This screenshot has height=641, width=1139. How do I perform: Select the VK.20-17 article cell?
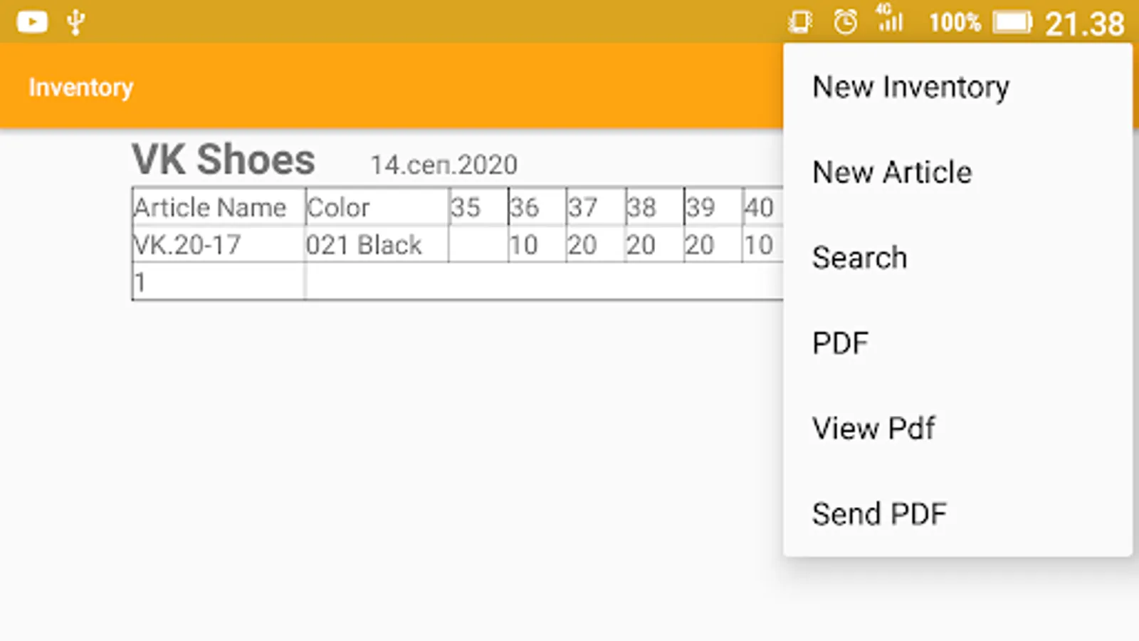coord(188,245)
